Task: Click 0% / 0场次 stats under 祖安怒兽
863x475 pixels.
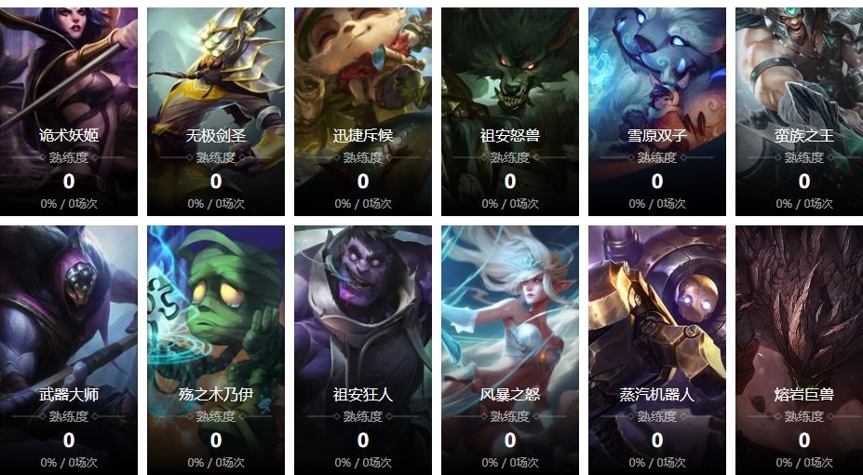Action: coord(510,204)
